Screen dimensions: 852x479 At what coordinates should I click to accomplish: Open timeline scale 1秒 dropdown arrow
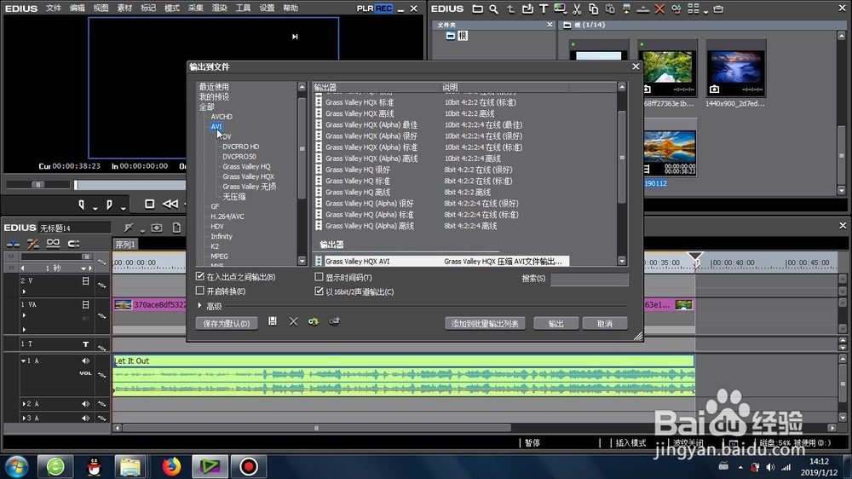[x=83, y=268]
